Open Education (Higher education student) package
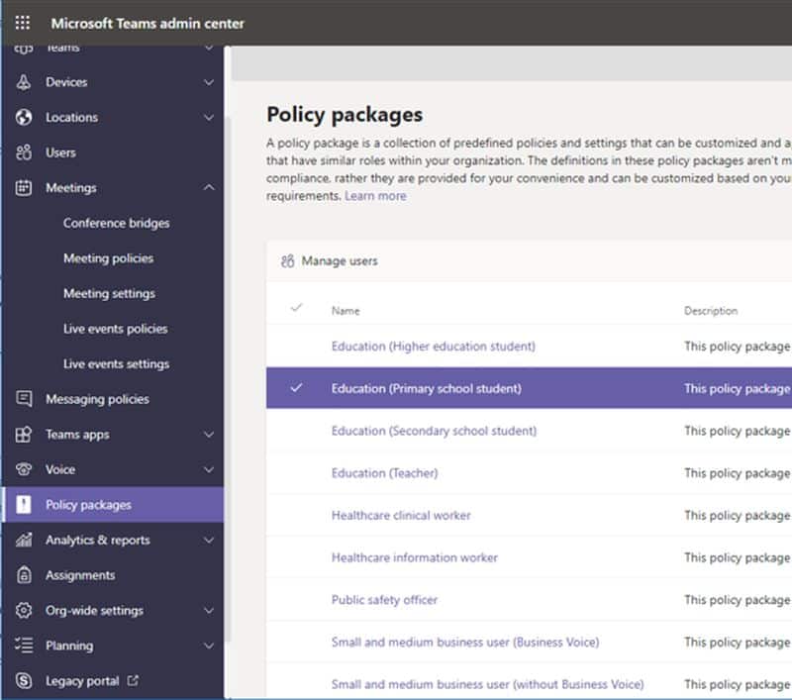The height and width of the screenshot is (700, 792). 434,347
